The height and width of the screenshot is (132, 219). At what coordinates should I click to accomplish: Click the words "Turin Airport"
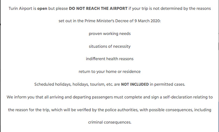click(21, 8)
